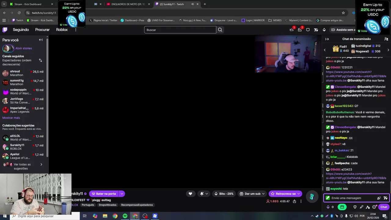Focus the Buscar search field
391x220 pixels.
coord(180,30)
